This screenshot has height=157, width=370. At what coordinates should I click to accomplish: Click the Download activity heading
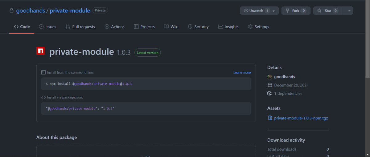click(286, 140)
